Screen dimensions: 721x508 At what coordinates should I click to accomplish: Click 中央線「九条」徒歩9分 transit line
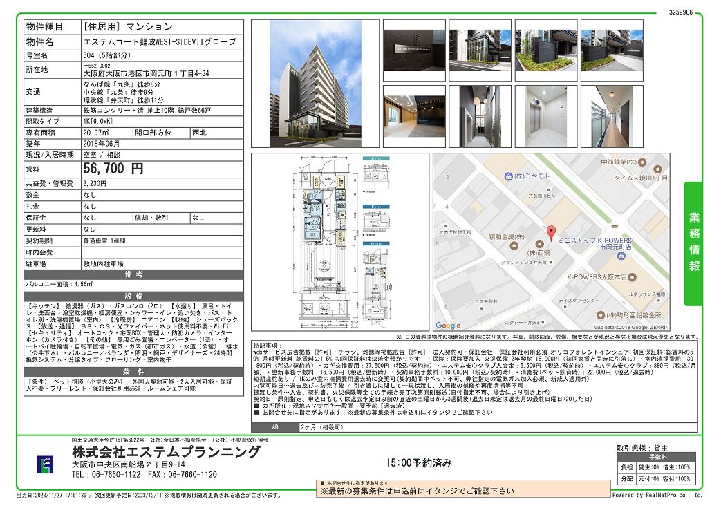pos(122,92)
